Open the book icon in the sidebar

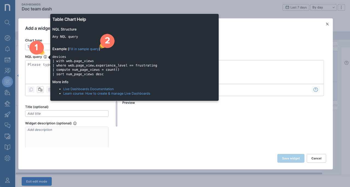point(7,147)
